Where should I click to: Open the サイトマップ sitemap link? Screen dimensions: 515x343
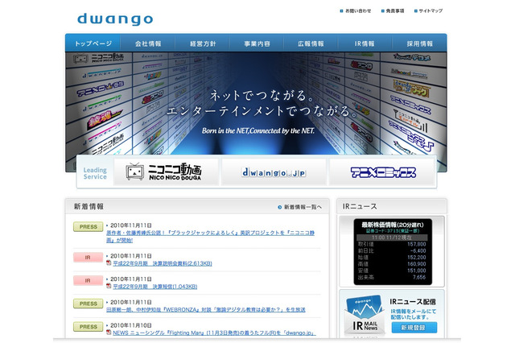tap(431, 10)
